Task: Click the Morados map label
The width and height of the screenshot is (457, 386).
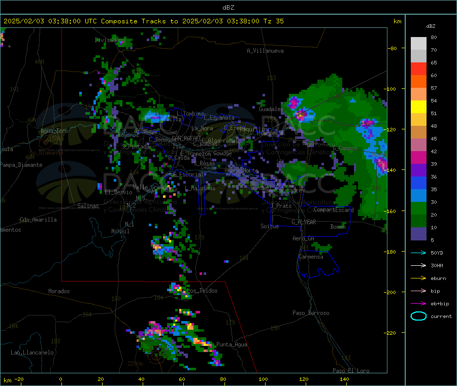Action: (x=59, y=291)
